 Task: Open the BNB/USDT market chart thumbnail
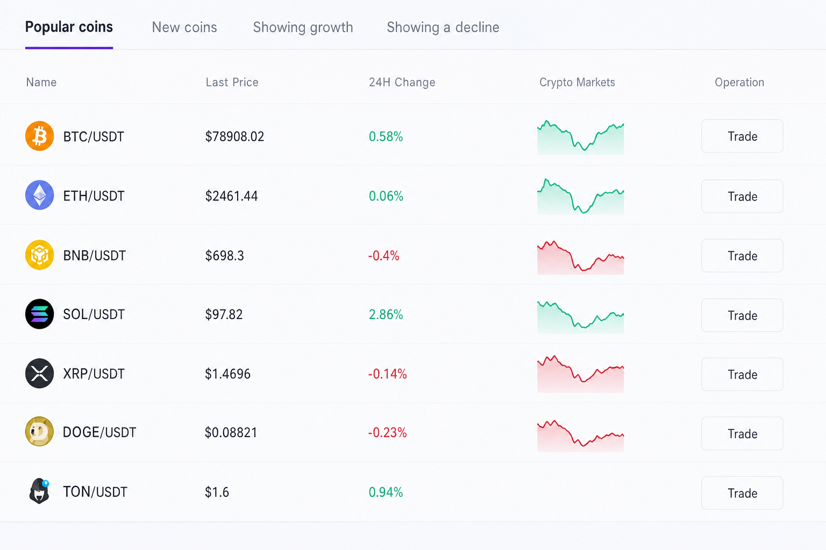(580, 258)
